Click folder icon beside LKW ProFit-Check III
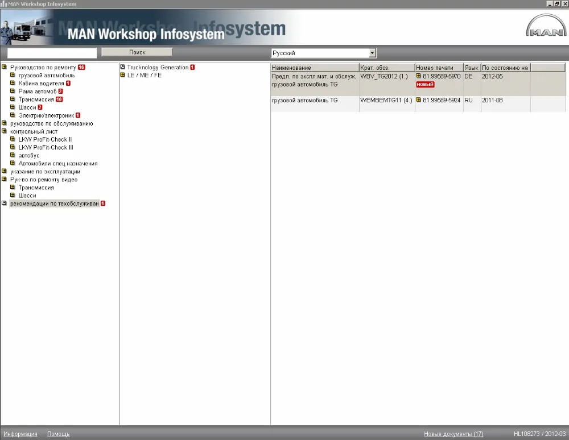 coord(13,147)
